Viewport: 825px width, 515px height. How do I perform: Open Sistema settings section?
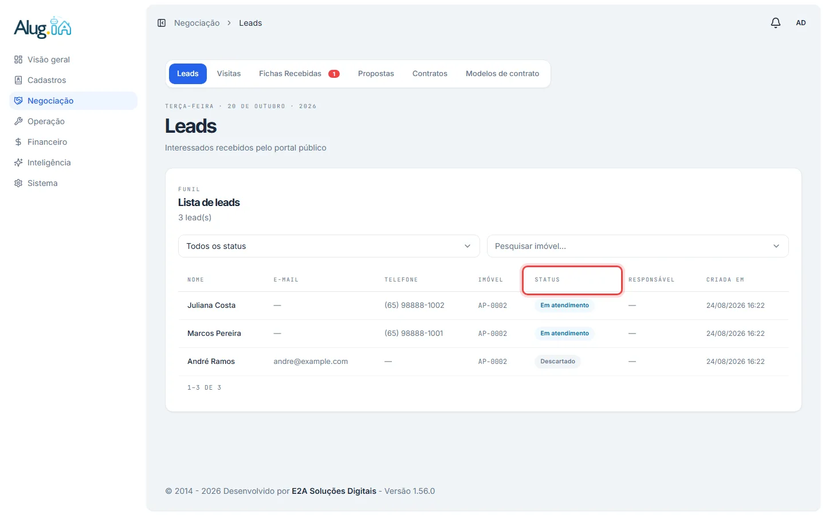coord(73,183)
